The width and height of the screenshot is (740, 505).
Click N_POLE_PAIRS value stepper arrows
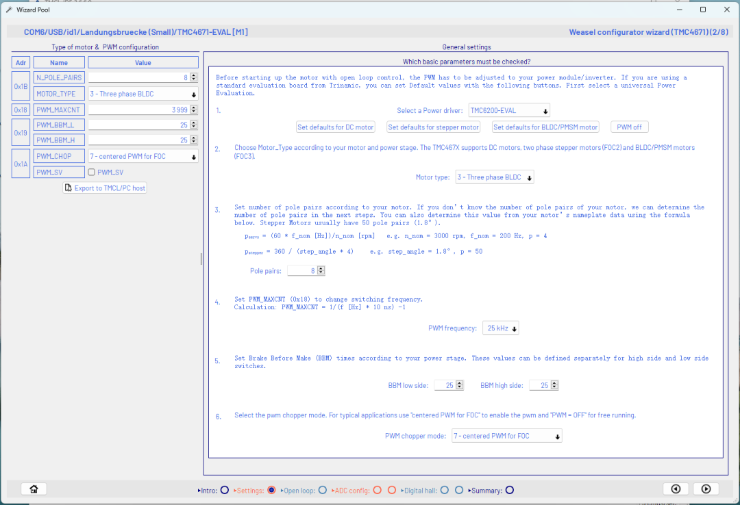pos(193,77)
